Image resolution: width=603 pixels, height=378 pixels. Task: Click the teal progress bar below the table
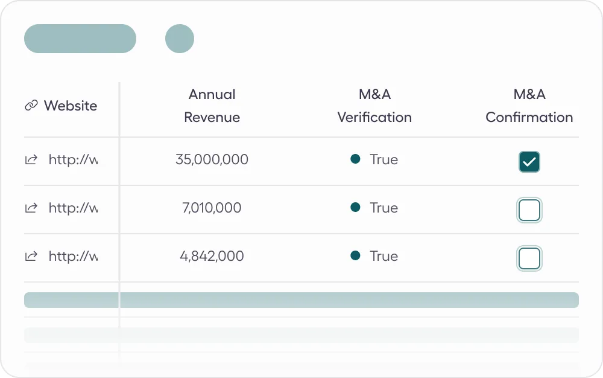pos(301,300)
